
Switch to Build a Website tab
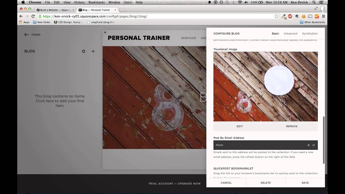click(x=55, y=10)
